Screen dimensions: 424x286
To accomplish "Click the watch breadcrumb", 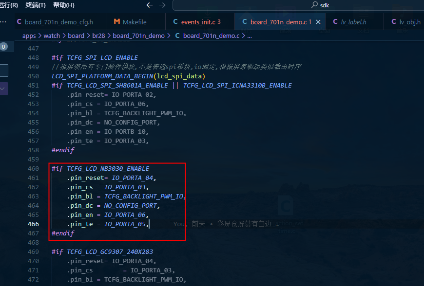I will tap(52, 36).
